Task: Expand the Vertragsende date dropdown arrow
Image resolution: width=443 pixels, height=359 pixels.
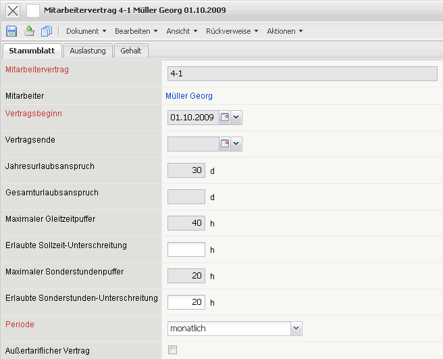Action: click(236, 144)
